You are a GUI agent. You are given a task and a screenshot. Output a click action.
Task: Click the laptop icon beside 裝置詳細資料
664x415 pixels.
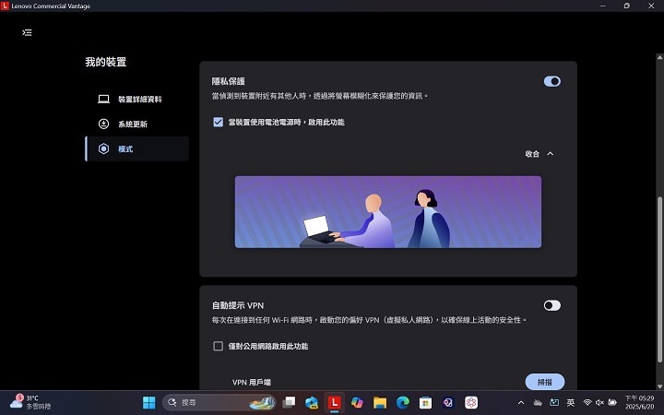pos(103,99)
